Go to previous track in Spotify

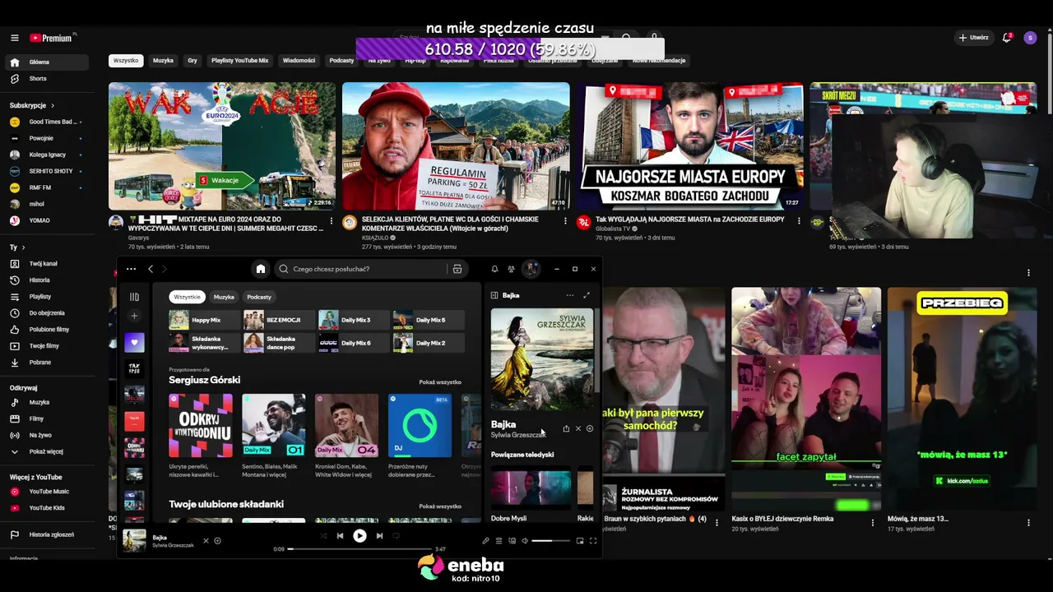[340, 536]
